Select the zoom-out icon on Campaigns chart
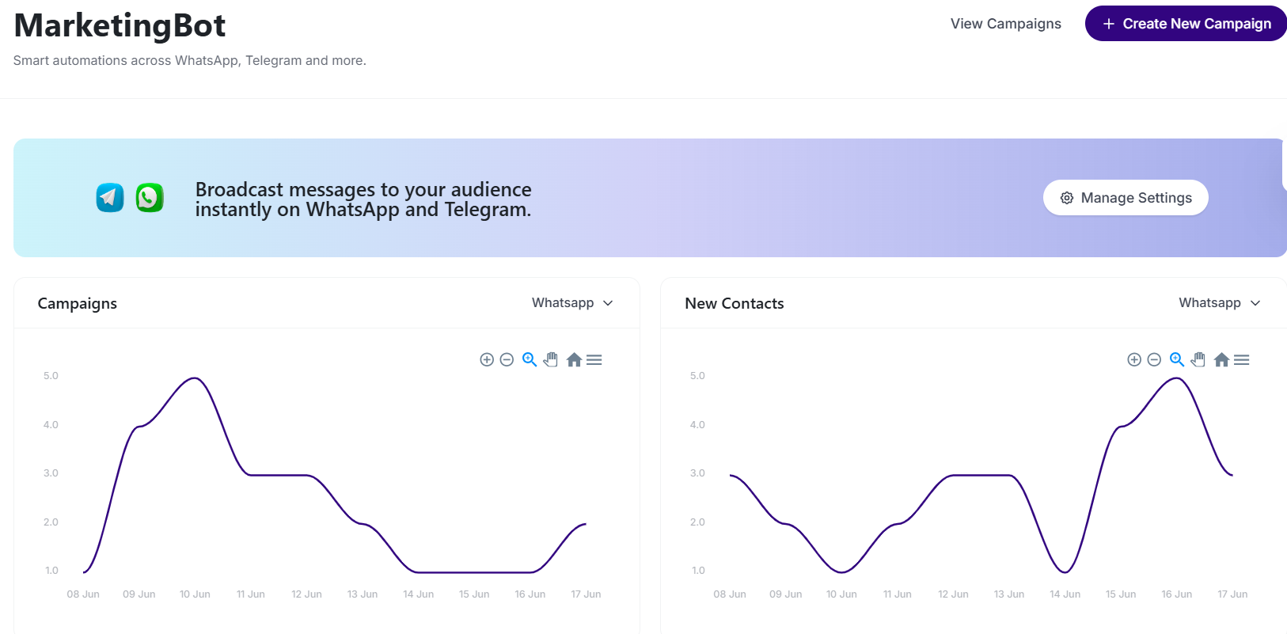The image size is (1287, 634). pyautogui.click(x=507, y=359)
